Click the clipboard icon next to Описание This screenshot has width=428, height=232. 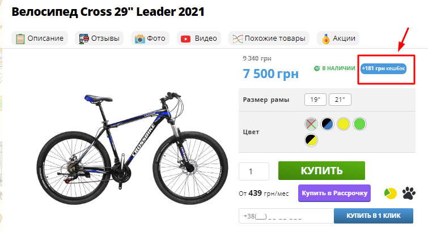20,38
